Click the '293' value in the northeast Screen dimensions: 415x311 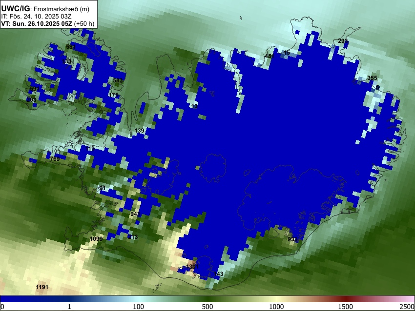[343, 41]
